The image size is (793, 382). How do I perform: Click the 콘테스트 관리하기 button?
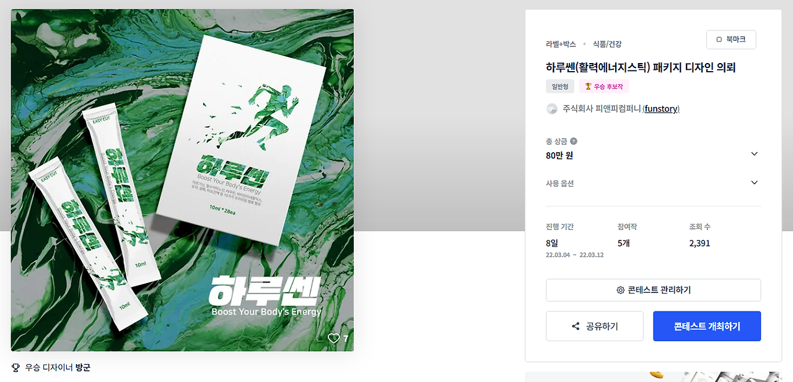pyautogui.click(x=653, y=290)
